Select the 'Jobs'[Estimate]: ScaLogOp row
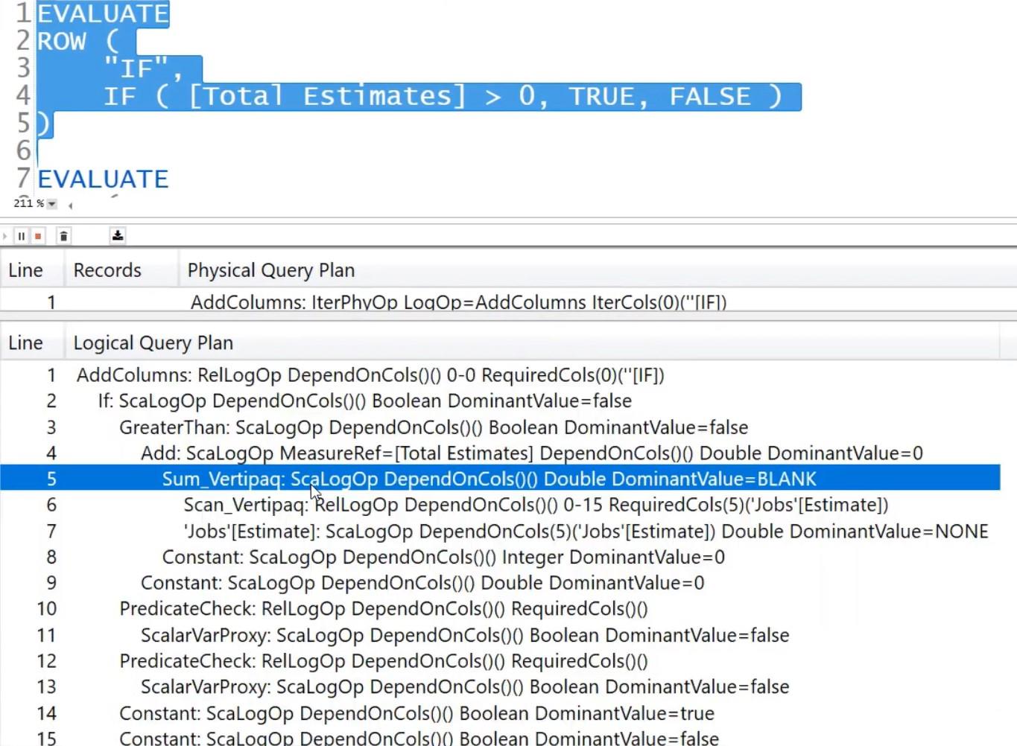 tap(500, 531)
